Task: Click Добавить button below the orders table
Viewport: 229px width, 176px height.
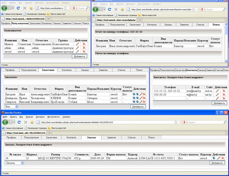Action: coord(217,163)
